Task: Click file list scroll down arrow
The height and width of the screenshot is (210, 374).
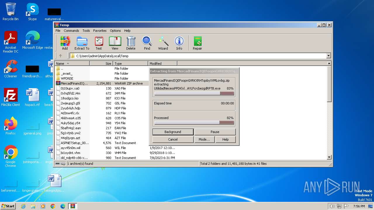Action: pyautogui.click(x=329, y=157)
